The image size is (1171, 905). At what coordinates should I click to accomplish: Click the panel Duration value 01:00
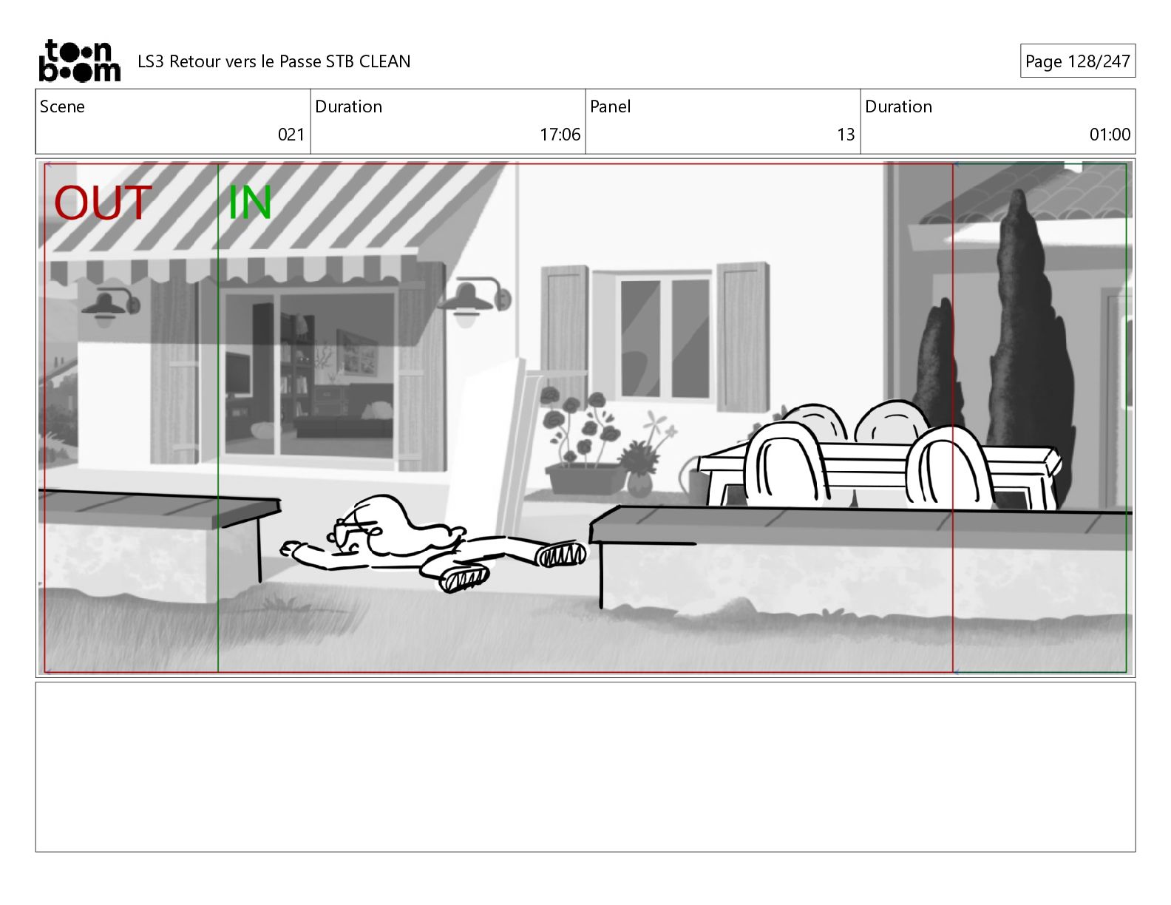pos(1109,135)
